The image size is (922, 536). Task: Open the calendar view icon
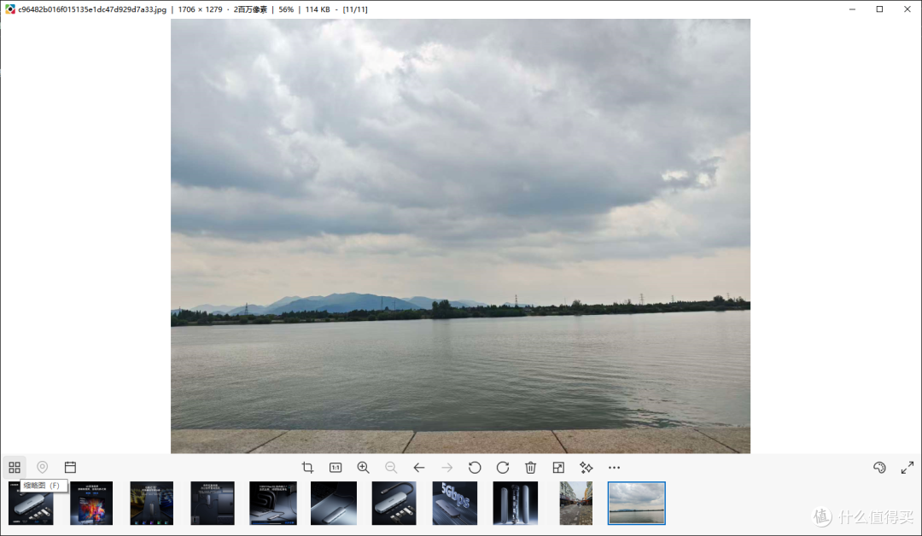pos(70,467)
